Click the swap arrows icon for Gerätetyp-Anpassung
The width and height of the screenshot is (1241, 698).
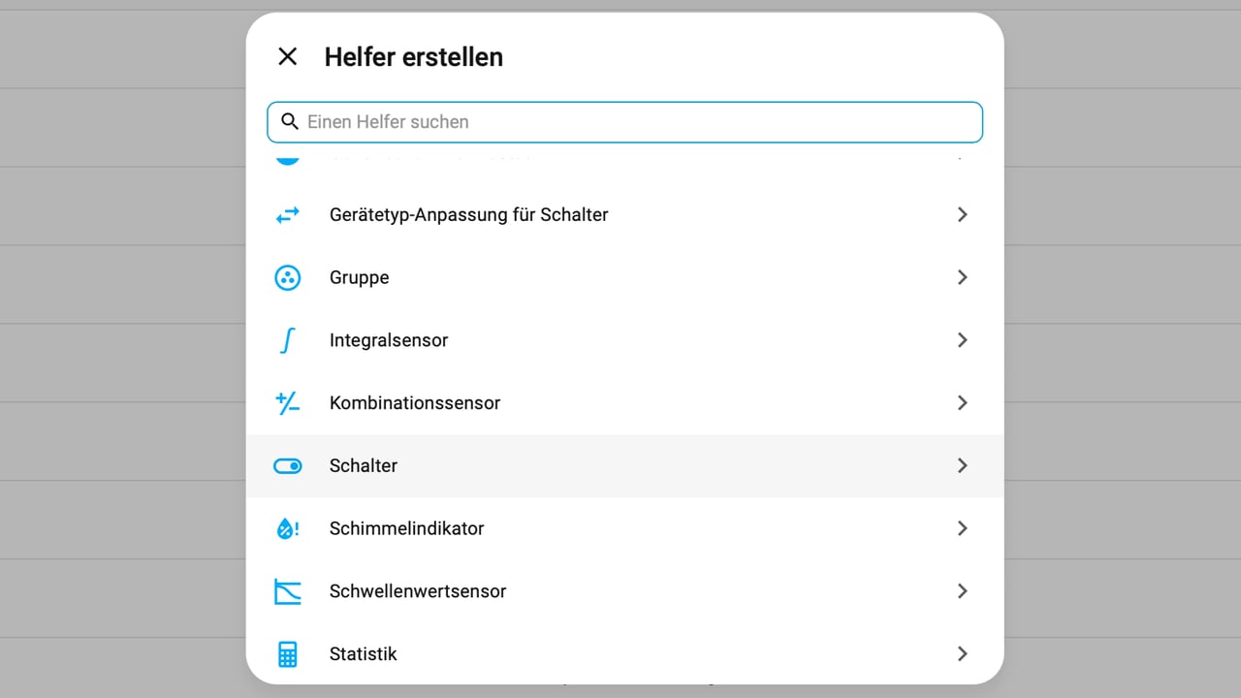point(288,214)
